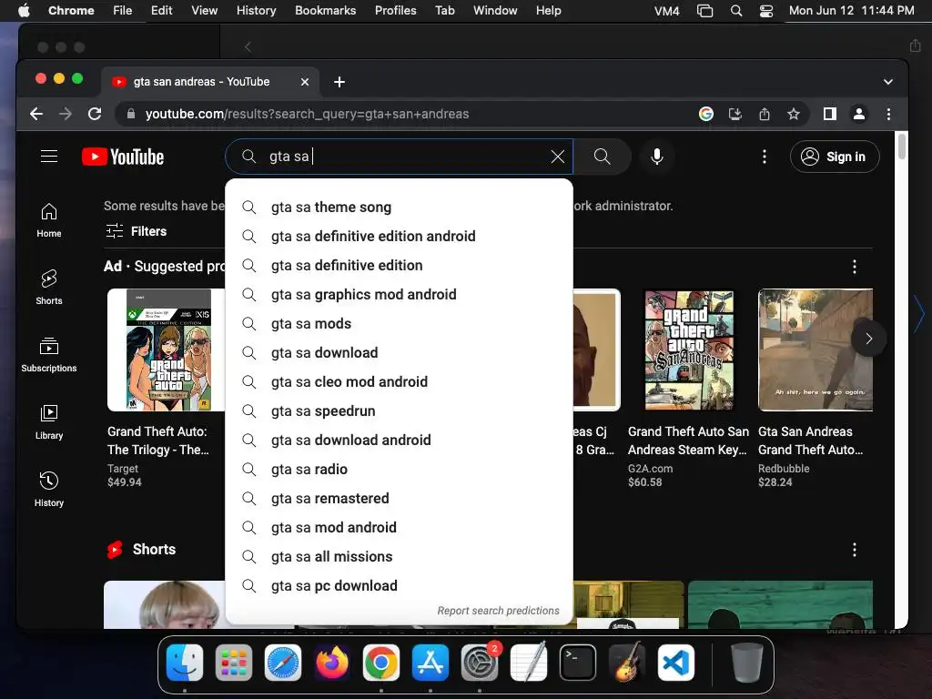Start voice search with the microphone
The image size is (932, 699).
[657, 157]
